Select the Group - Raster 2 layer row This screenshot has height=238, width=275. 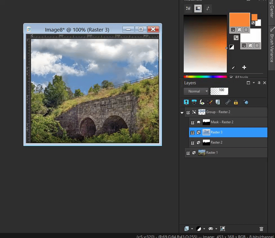pyautogui.click(x=226, y=112)
